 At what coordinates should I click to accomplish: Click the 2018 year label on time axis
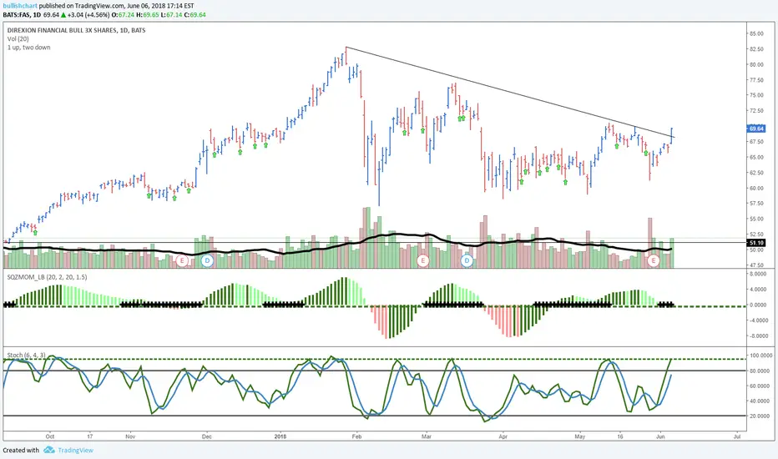click(280, 436)
